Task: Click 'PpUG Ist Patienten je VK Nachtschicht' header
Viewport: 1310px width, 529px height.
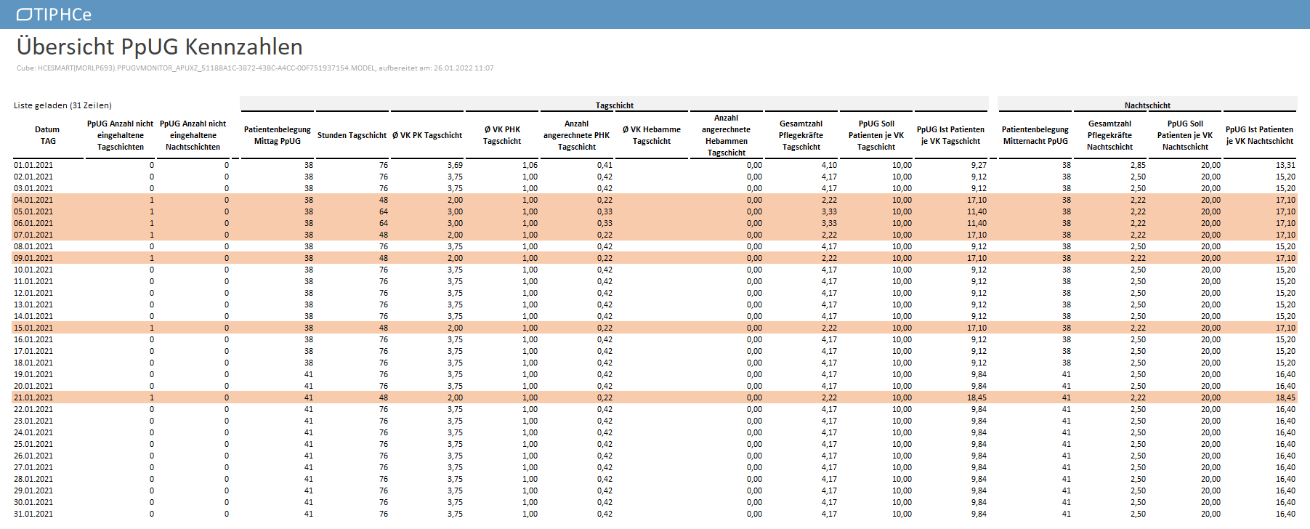Action: tap(1259, 135)
